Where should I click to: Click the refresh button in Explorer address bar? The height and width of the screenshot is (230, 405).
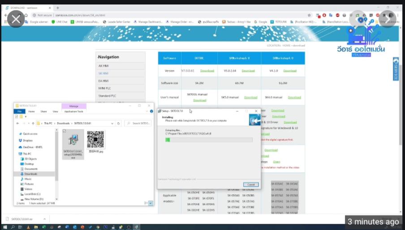(119, 123)
